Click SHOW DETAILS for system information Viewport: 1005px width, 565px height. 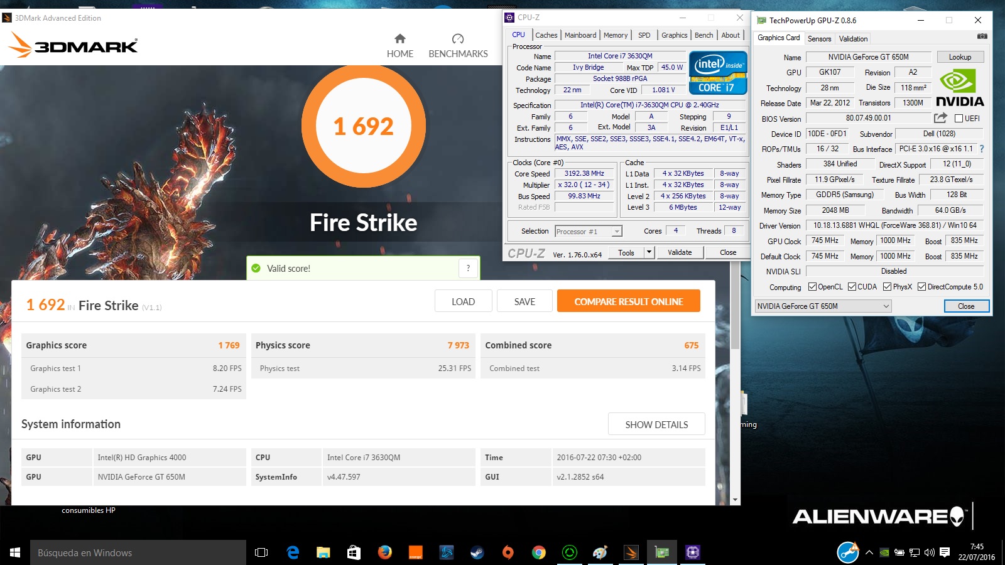[656, 424]
